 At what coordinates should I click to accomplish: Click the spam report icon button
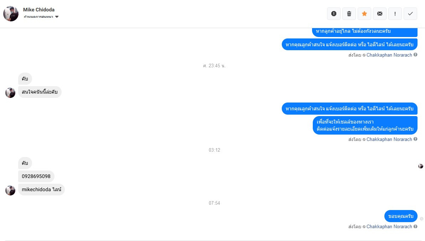click(x=334, y=14)
